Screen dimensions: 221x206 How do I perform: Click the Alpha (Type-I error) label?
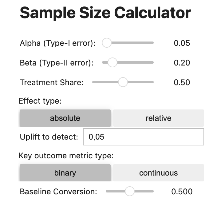58,43
